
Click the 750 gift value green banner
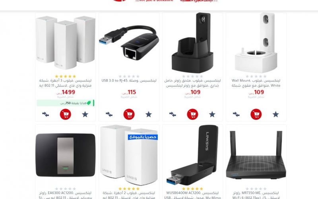click(65, 103)
